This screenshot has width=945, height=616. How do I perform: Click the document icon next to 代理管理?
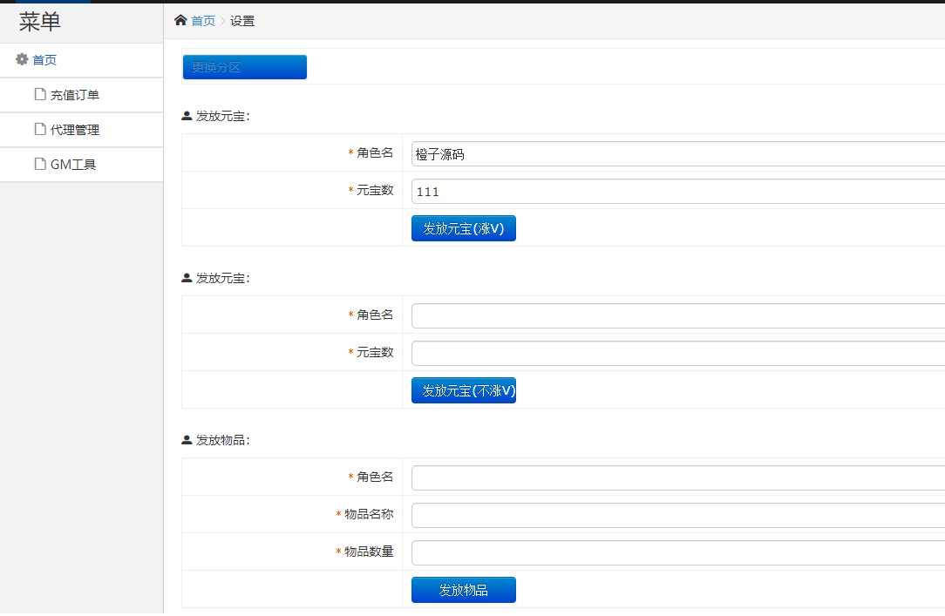40,129
